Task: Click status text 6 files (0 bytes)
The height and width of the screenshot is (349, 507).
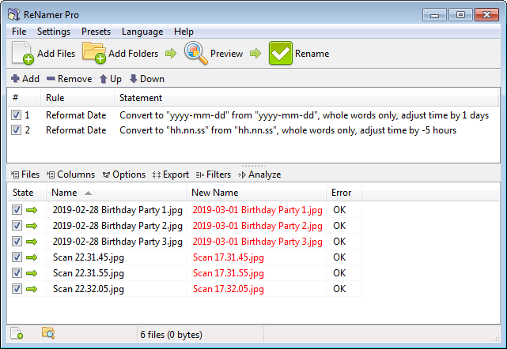Action: tap(171, 335)
